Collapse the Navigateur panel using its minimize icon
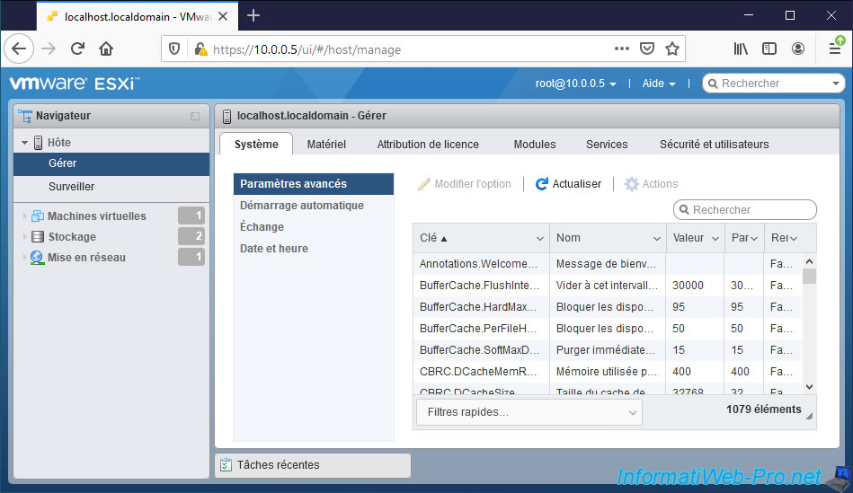The image size is (853, 493). pos(195,116)
